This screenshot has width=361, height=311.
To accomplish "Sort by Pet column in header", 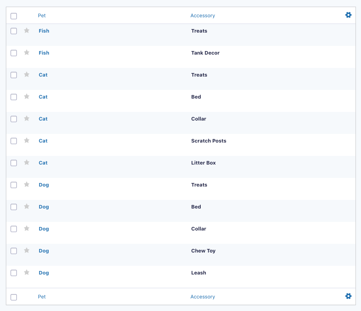I will click(x=42, y=15).
